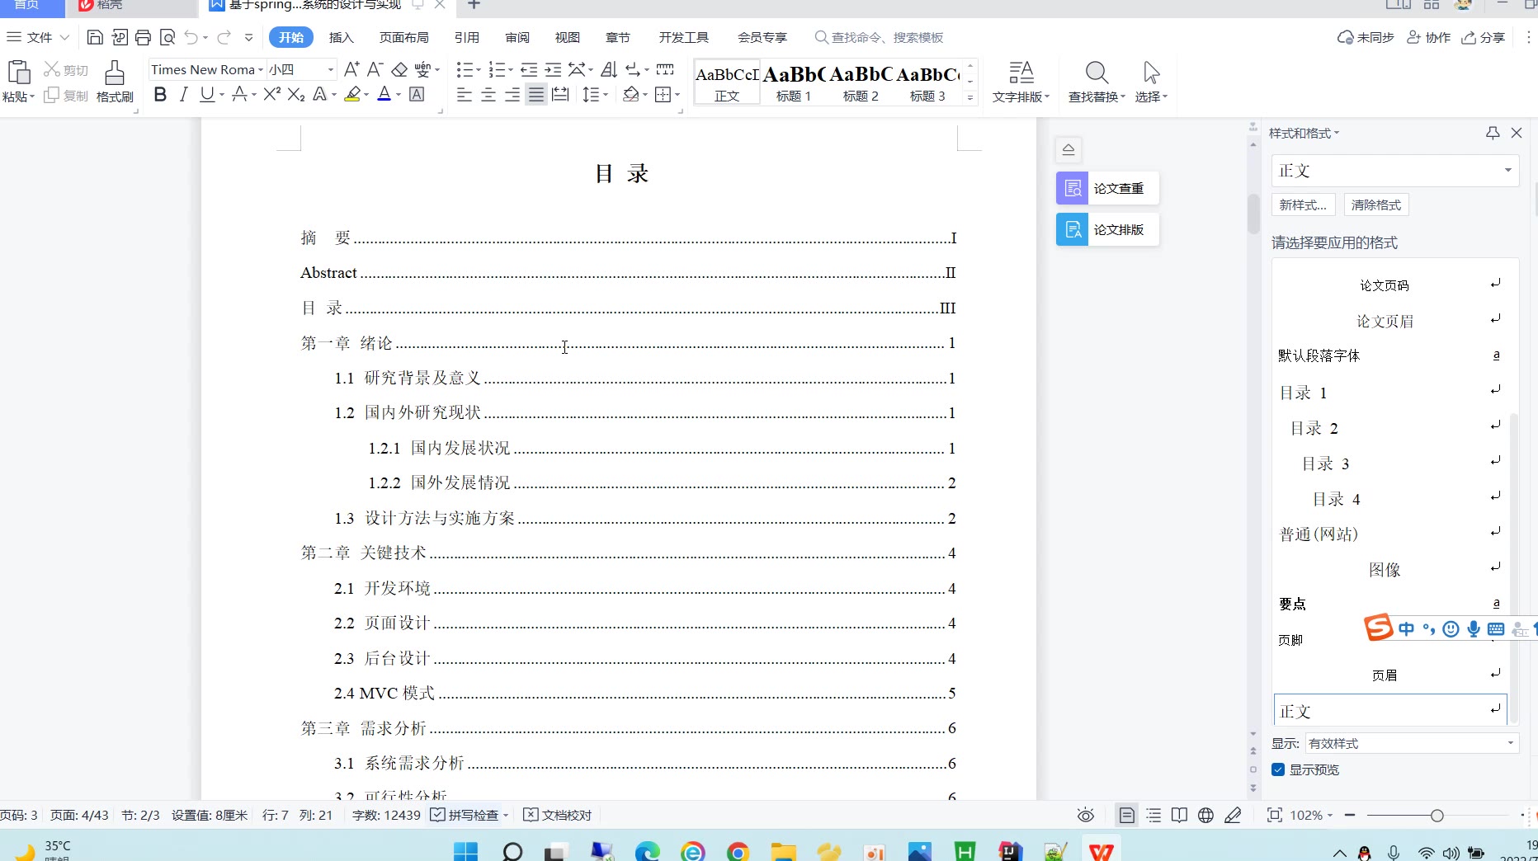Image resolution: width=1538 pixels, height=861 pixels.
Task: Apply superscript formatting
Action: (272, 95)
